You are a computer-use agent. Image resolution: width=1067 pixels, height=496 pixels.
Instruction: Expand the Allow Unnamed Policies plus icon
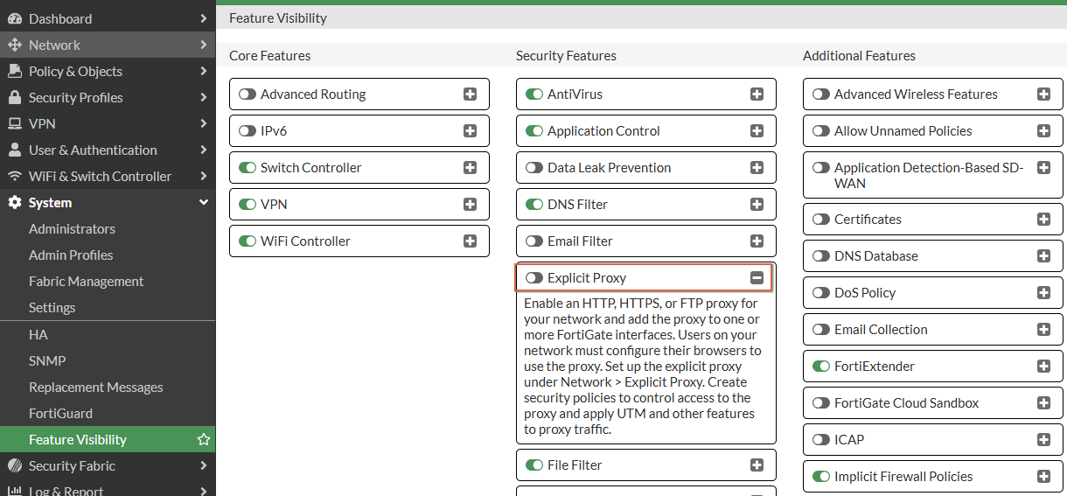[1043, 131]
